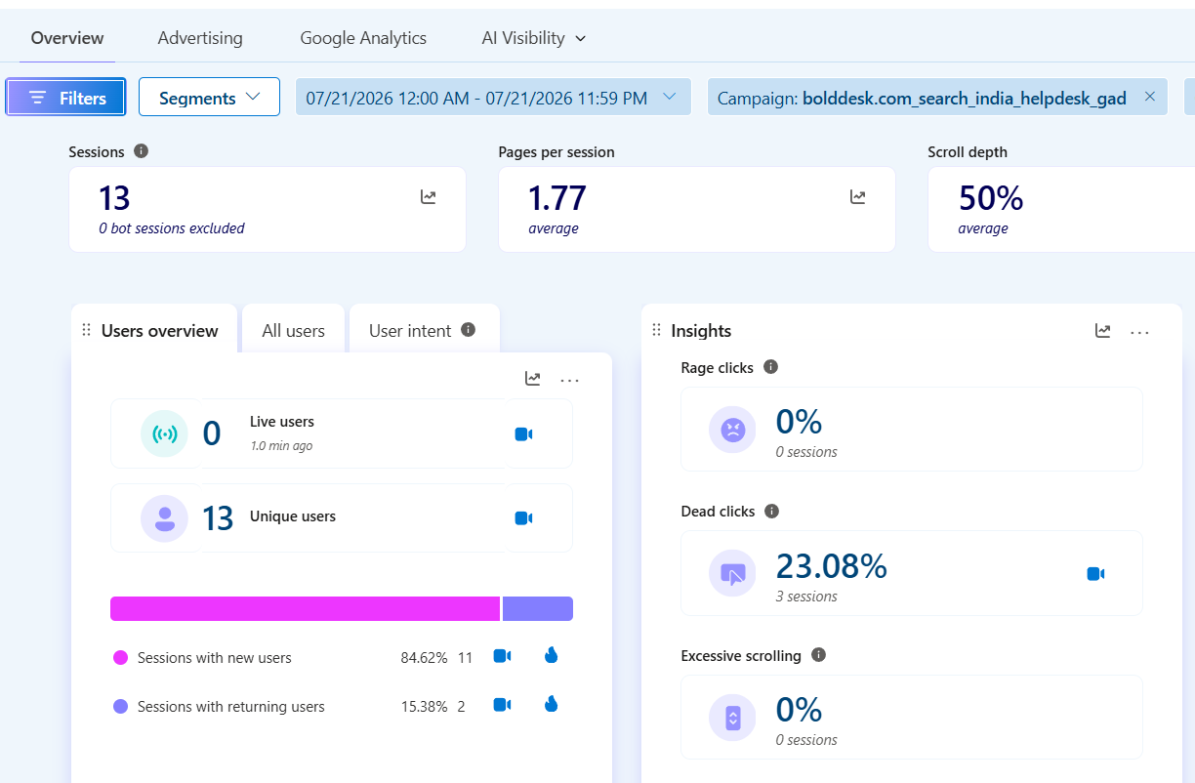Expand the Segments dropdown
1195x783 pixels.
click(x=210, y=98)
